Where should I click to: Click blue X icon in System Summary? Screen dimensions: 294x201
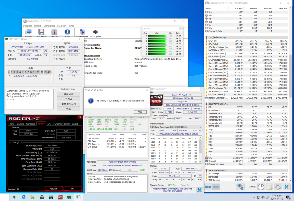(199, 190)
